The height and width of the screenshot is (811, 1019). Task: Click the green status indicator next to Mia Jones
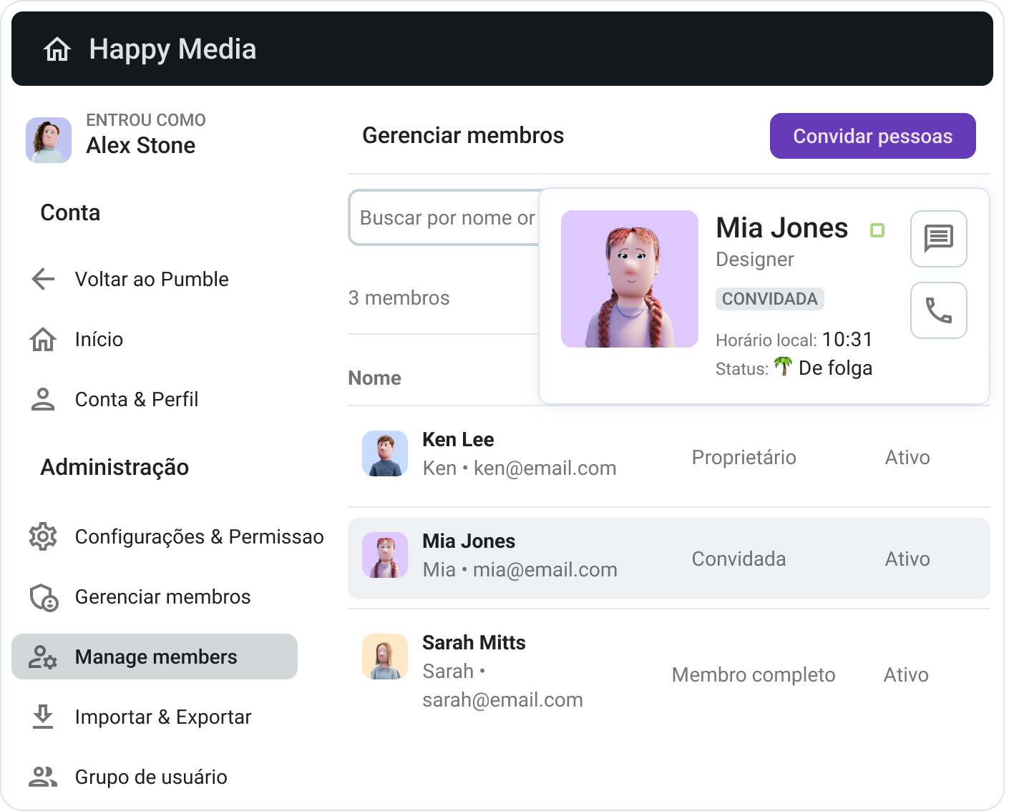pos(877,230)
